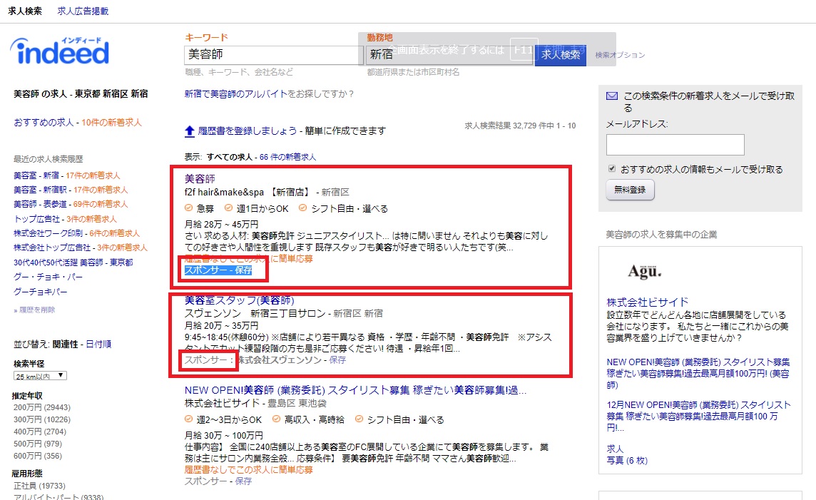Viewport: 816px width, 500px height.
Task: Filter salary by 600万円 (356)
Action: tap(38, 456)
